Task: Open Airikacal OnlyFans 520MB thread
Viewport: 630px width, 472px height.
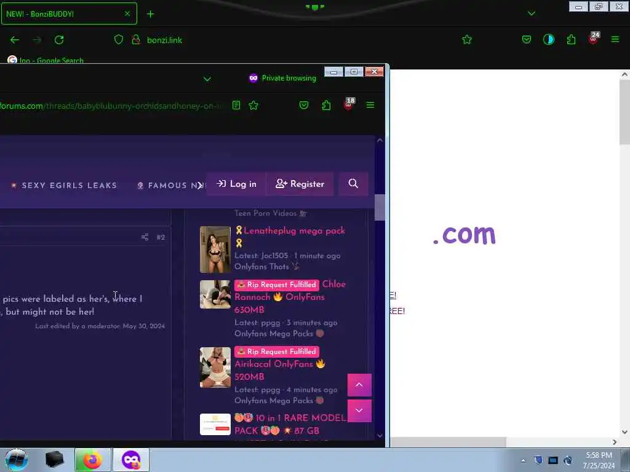Action: (x=280, y=370)
